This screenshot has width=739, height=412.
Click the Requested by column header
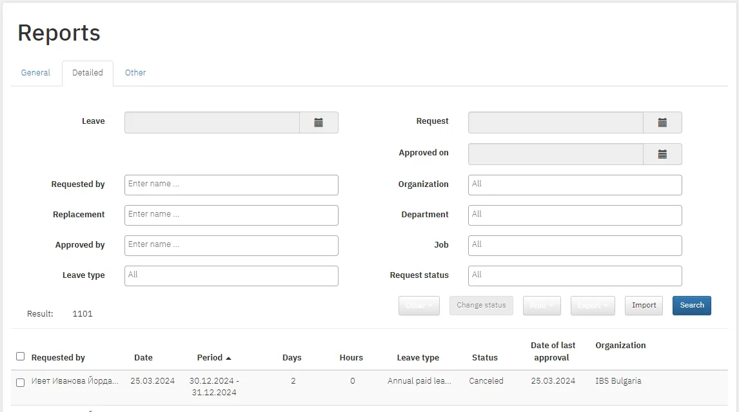click(58, 358)
